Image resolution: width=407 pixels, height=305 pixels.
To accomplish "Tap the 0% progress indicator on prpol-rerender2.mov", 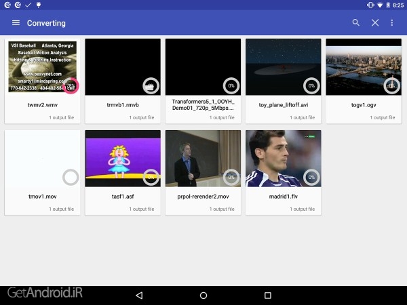I will [x=231, y=178].
